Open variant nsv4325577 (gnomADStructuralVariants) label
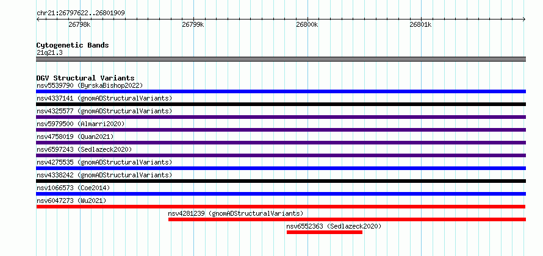 [104, 111]
